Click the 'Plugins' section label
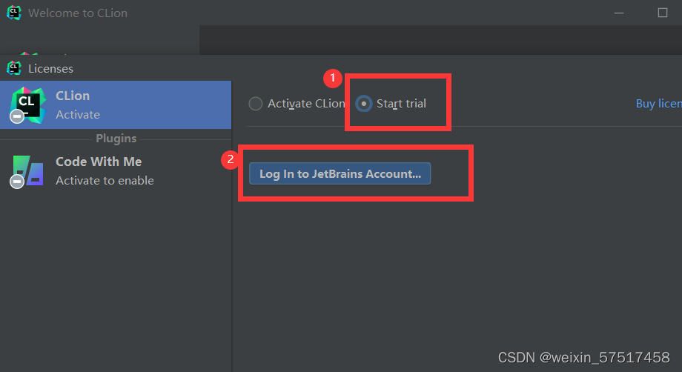Viewport: 682px width, 372px height. tap(116, 138)
